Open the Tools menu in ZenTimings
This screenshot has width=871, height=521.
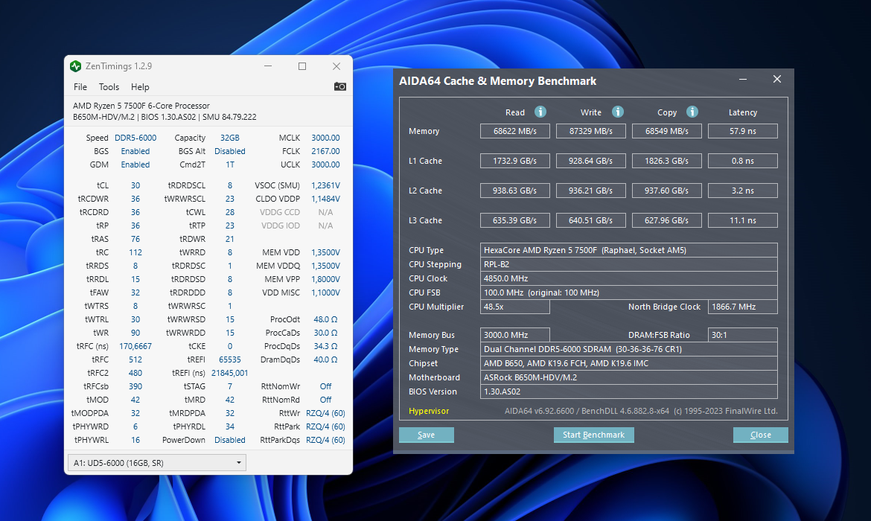click(x=109, y=87)
